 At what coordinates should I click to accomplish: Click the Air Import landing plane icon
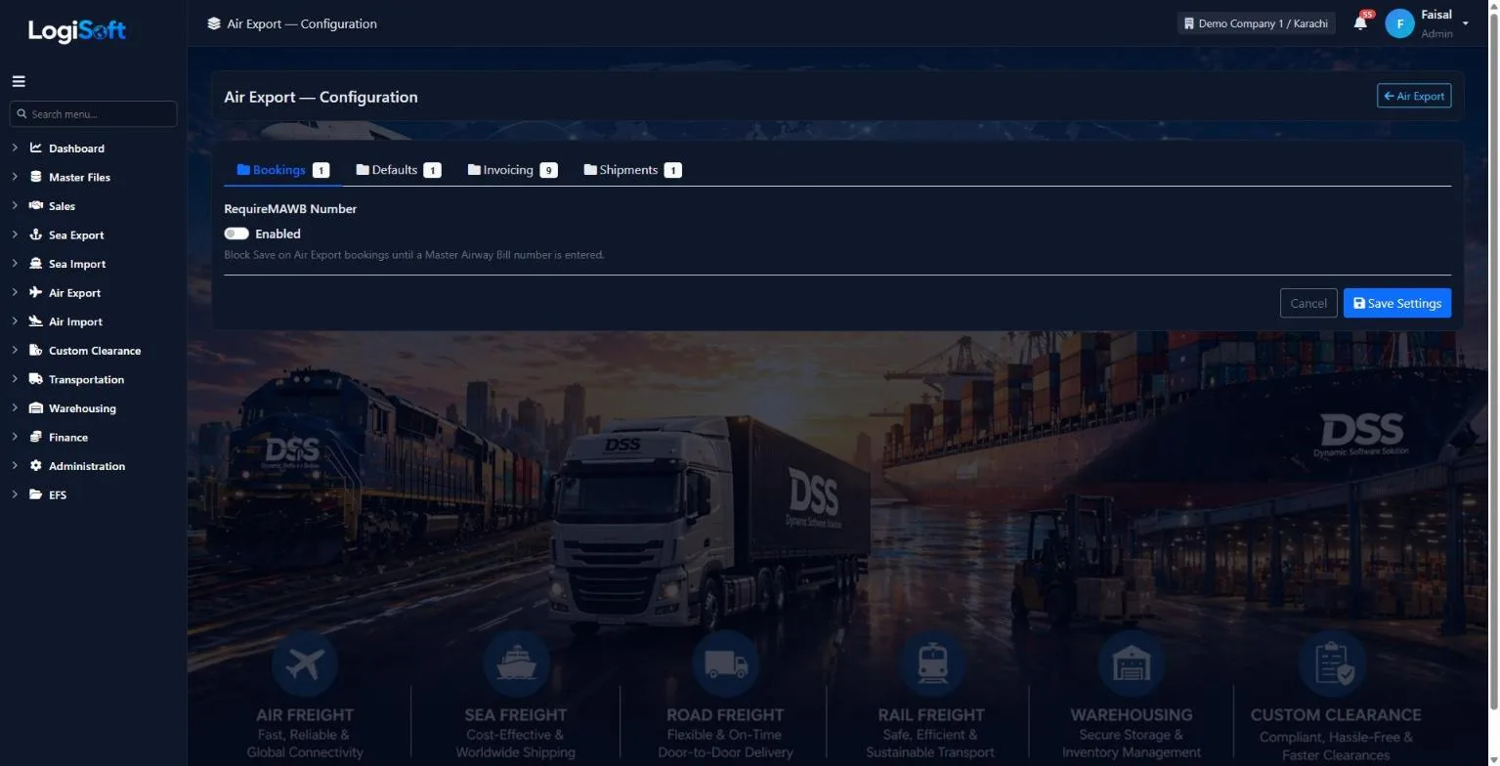(36, 321)
